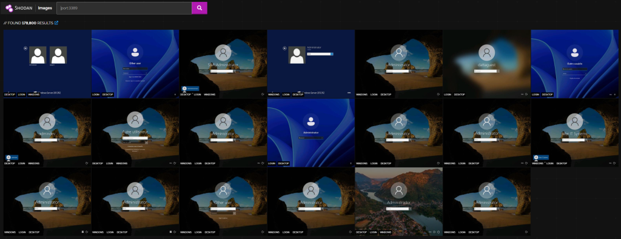Select the Images section label
The width and height of the screenshot is (621, 239).
tap(45, 8)
